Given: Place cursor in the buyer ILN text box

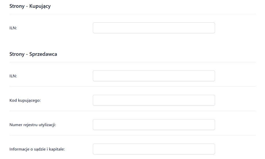Looking at the screenshot, I should coord(154,28).
